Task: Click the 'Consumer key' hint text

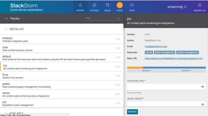Action: (x=134, y=93)
